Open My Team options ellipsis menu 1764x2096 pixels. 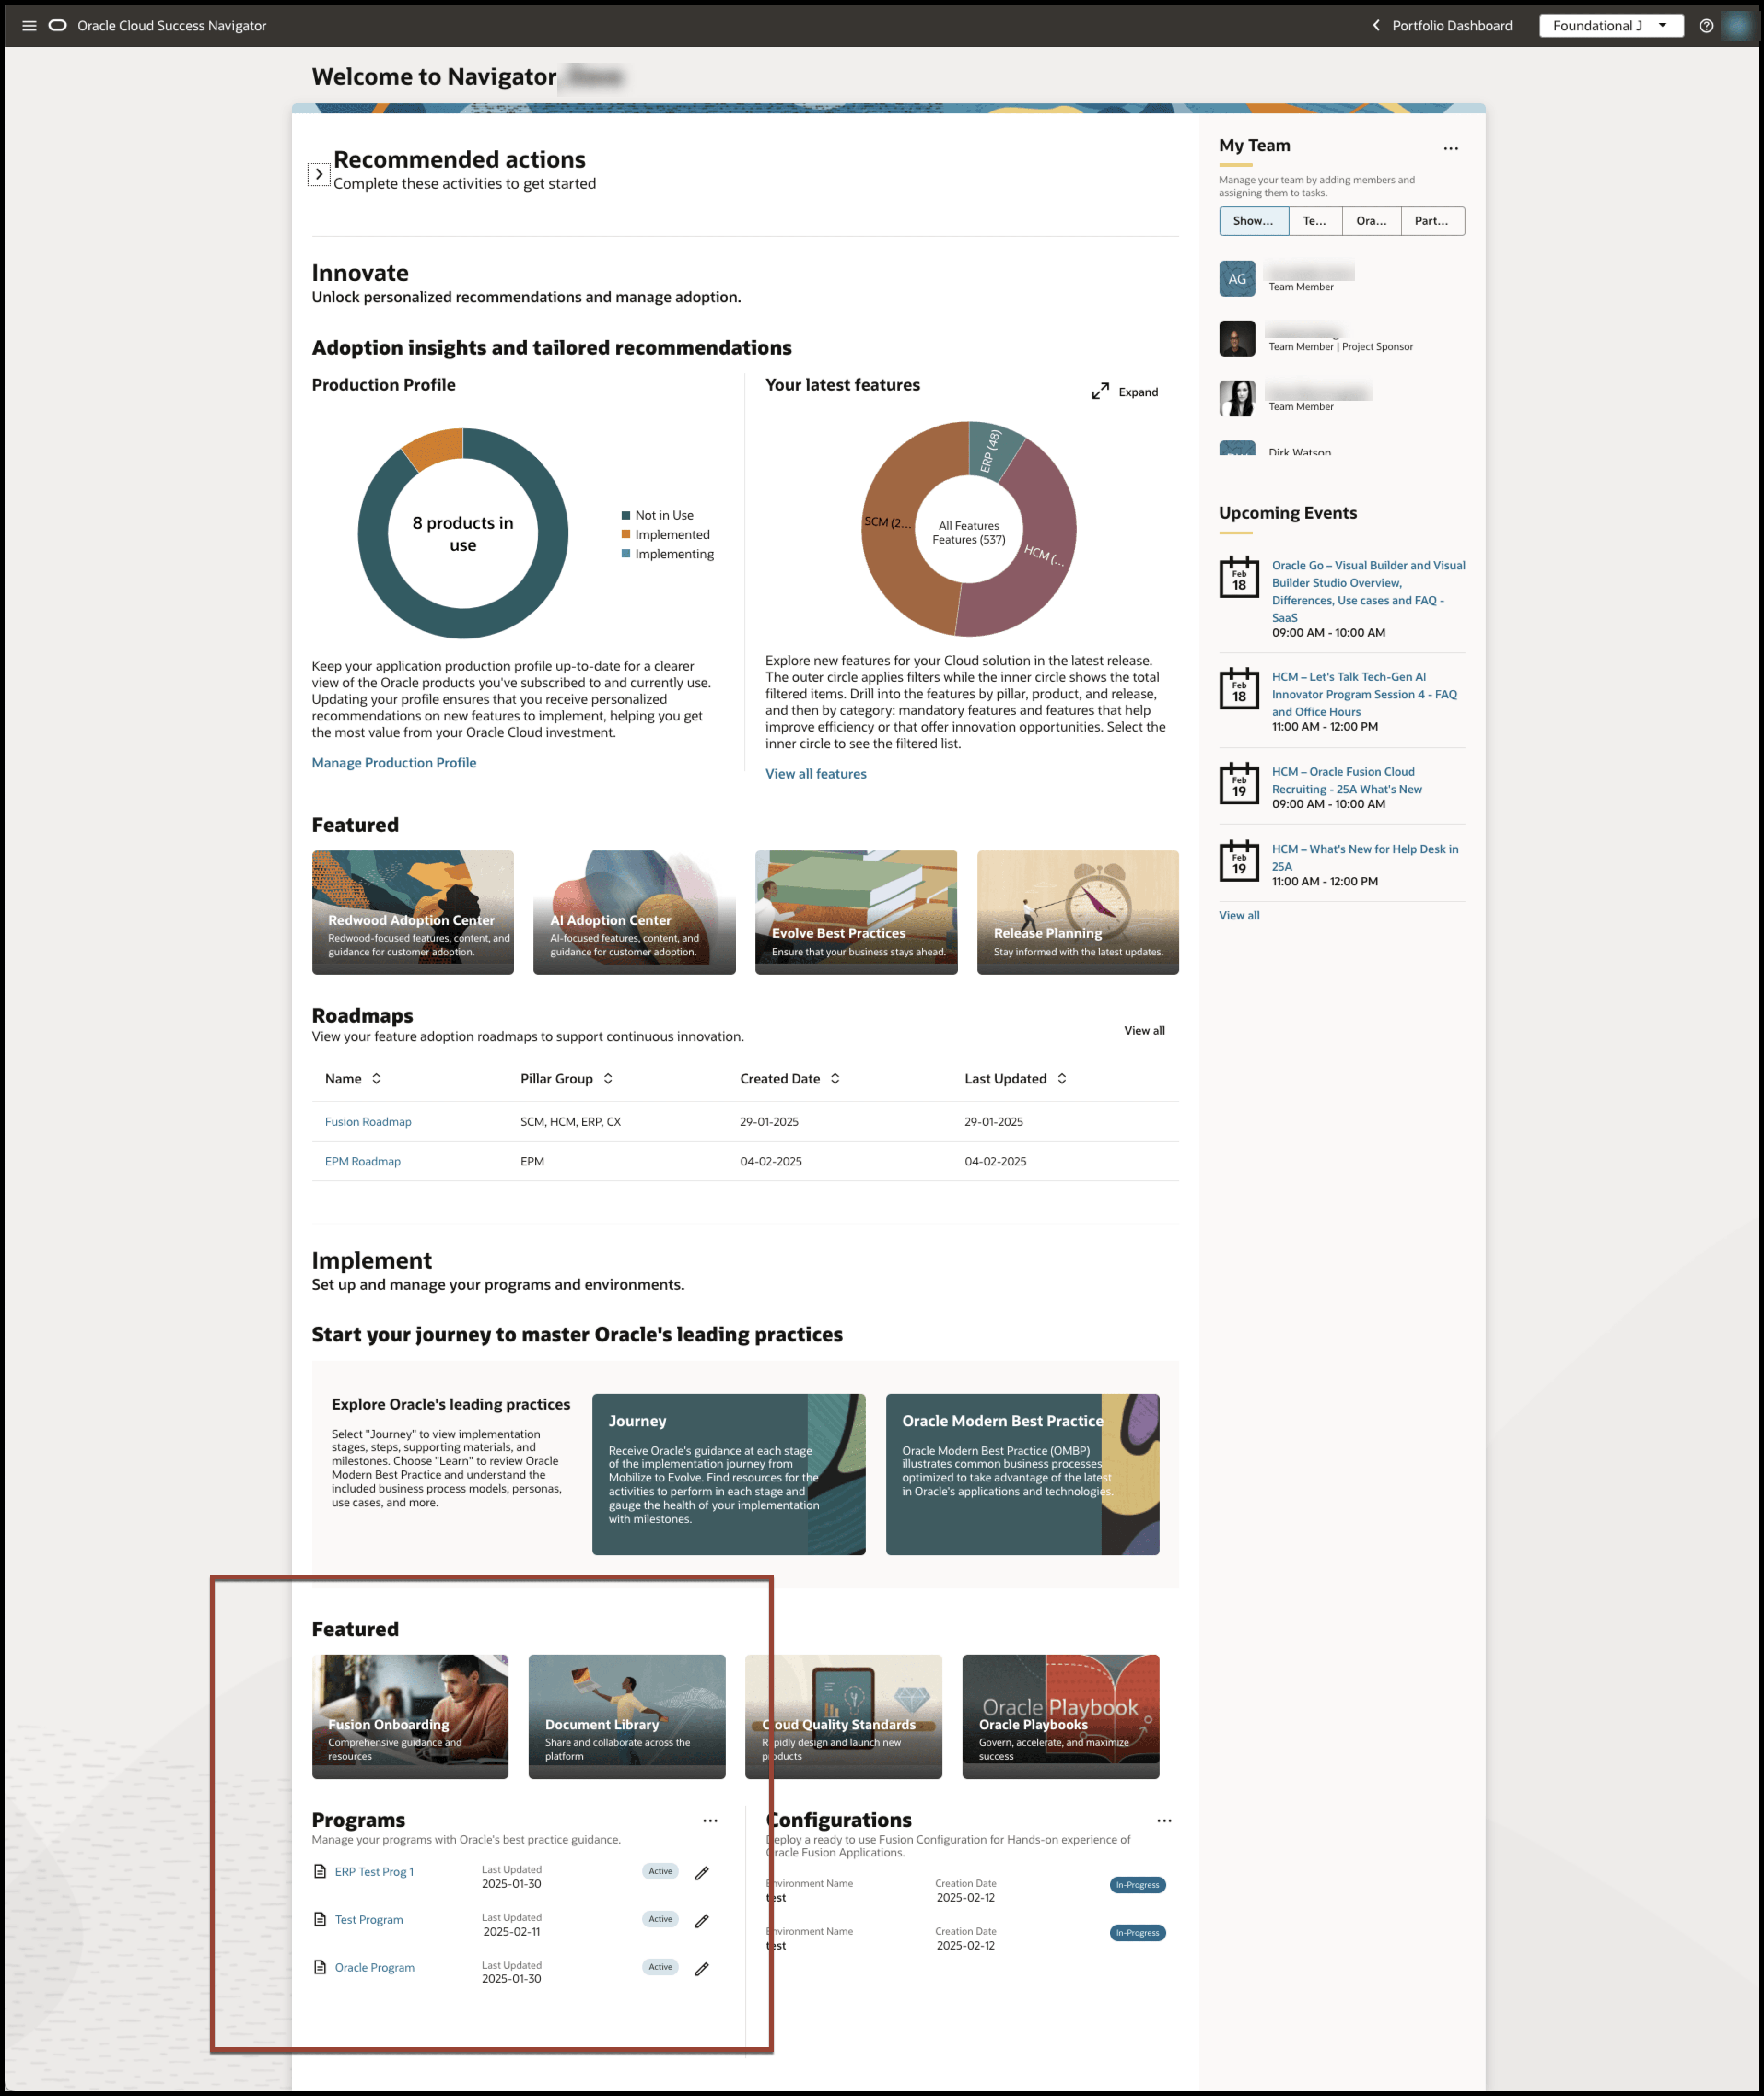point(1450,148)
